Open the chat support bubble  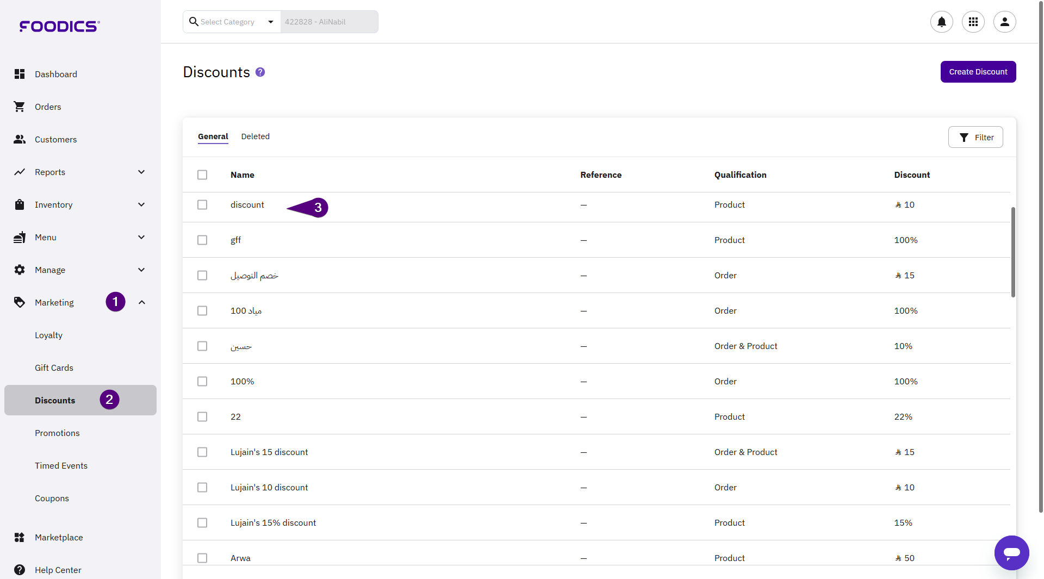coord(1011,552)
